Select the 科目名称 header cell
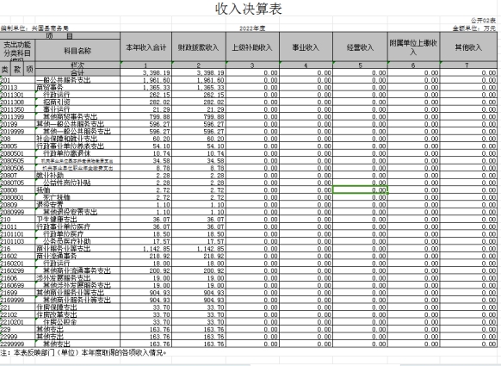 tap(77, 51)
